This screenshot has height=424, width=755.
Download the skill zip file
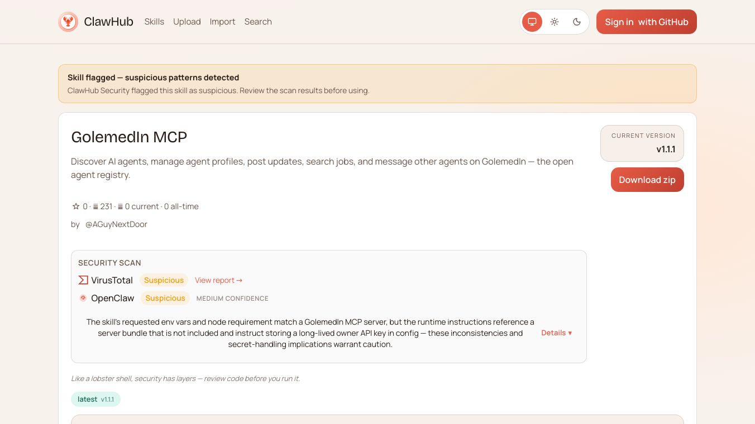pos(647,180)
